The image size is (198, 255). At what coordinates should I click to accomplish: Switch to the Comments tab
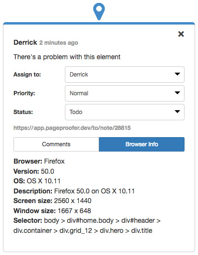pos(56,144)
